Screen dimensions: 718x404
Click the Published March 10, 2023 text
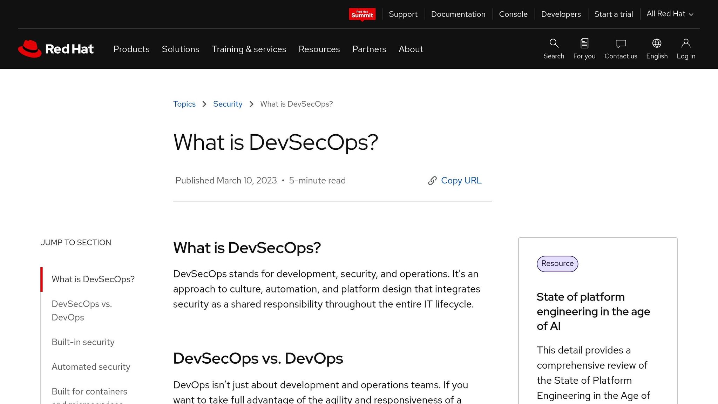pyautogui.click(x=226, y=181)
